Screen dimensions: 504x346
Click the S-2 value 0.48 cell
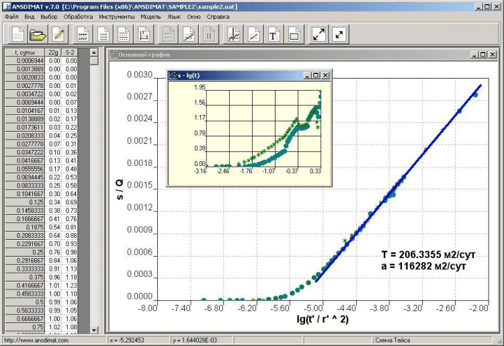[x=70, y=169]
